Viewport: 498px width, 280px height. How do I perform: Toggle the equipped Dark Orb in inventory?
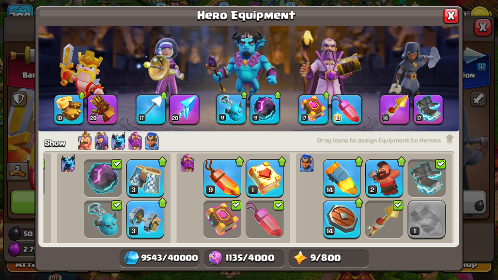pos(103,178)
